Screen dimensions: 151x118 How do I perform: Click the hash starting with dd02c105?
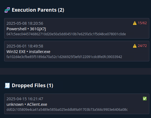click(67, 110)
